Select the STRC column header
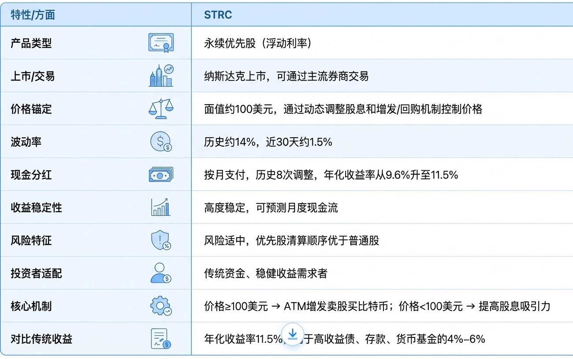Viewport: 573px width, 359px height. 218,15
